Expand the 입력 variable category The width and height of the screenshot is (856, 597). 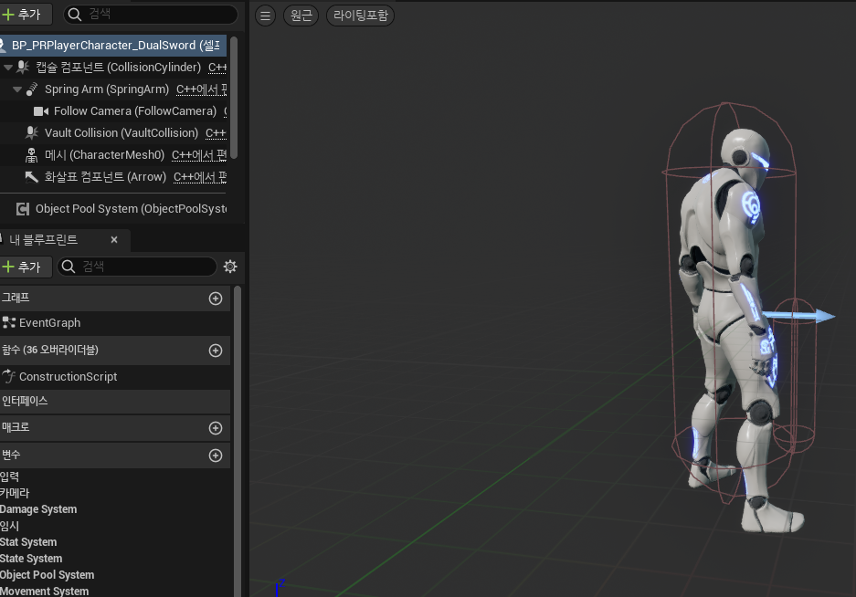(x=10, y=477)
